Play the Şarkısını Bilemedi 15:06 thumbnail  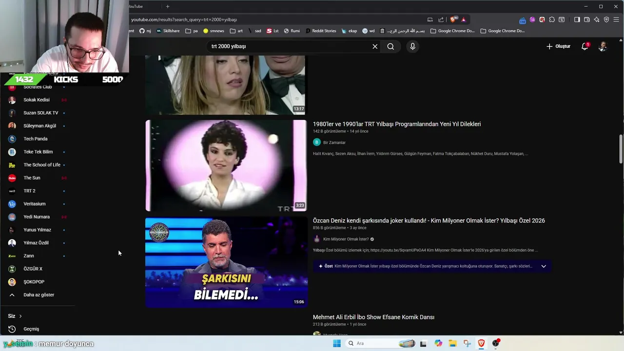pyautogui.click(x=226, y=262)
